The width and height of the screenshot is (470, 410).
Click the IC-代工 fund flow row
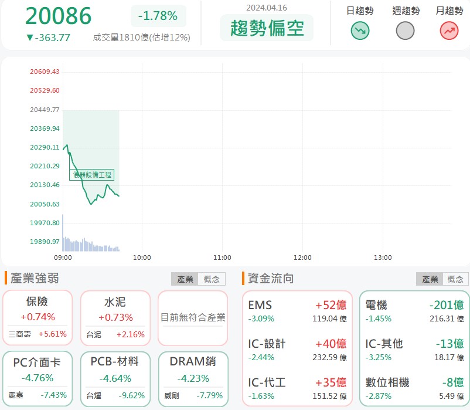click(x=297, y=389)
